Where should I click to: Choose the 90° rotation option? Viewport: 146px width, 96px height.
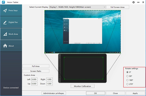point(127,76)
